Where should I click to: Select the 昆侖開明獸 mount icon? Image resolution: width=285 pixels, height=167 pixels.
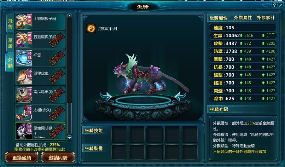[x=24, y=131]
